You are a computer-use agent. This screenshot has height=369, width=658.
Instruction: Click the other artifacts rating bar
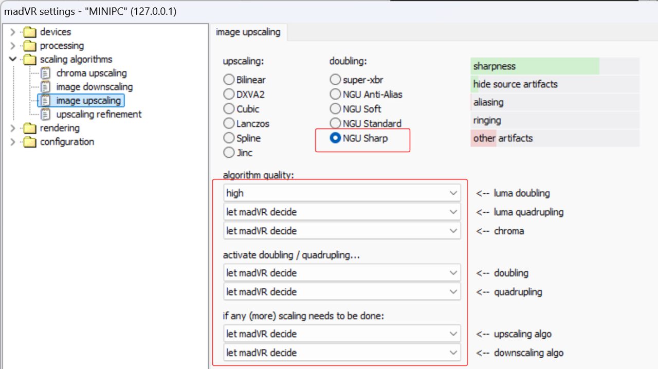coord(555,138)
